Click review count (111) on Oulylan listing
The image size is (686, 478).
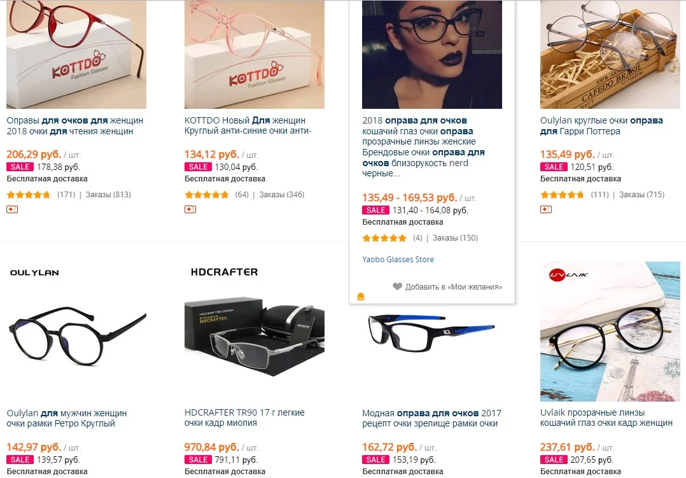599,195
